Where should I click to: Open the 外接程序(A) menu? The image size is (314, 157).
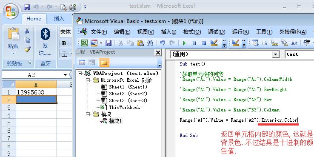pyautogui.click(x=293, y=32)
